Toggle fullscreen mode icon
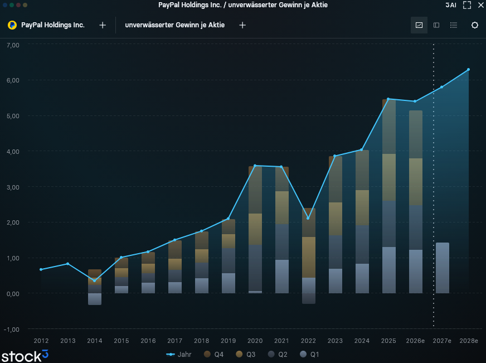This screenshot has width=486, height=363. 467,5
